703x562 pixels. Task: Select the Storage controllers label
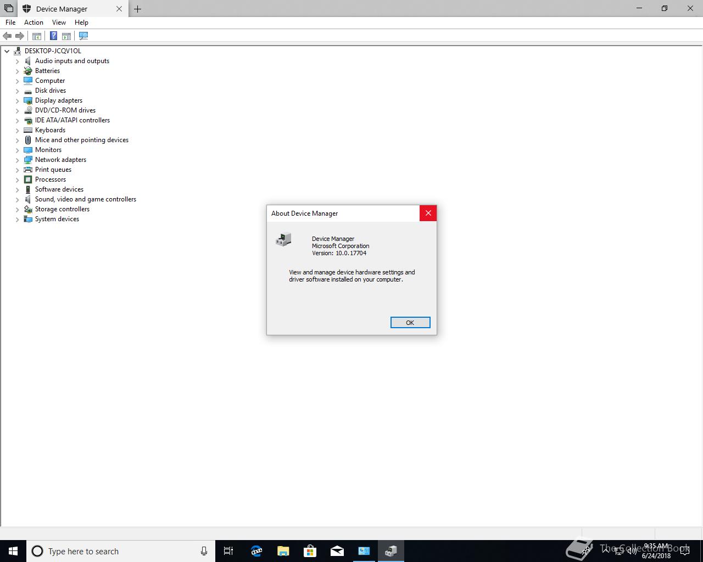tap(62, 209)
